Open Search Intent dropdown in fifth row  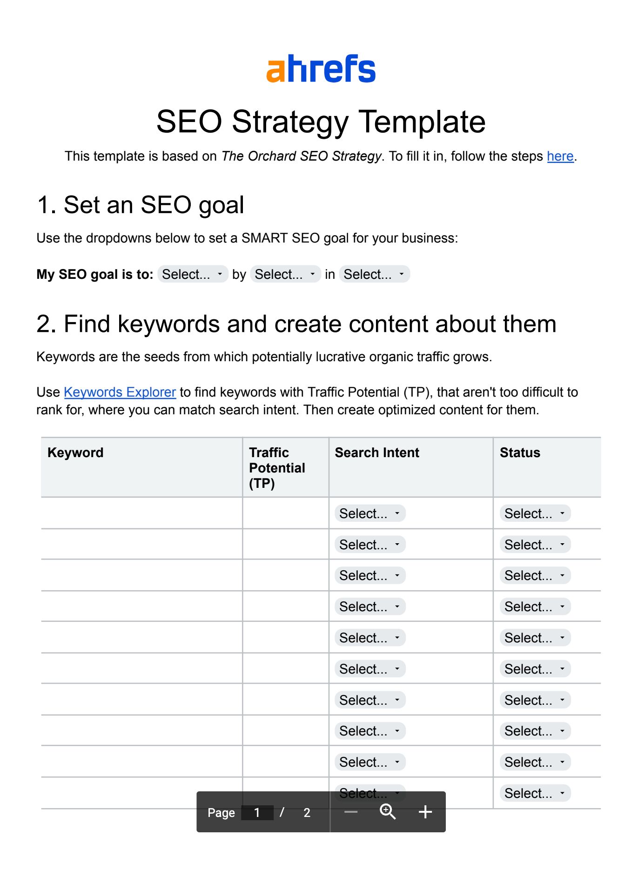pyautogui.click(x=369, y=637)
